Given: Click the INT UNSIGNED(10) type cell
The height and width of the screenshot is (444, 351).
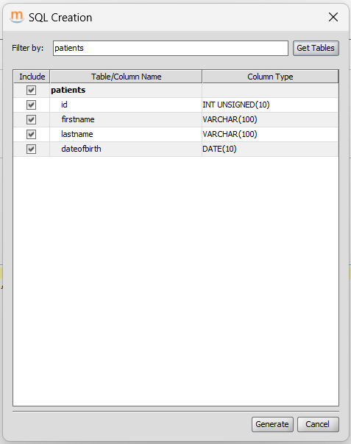Looking at the screenshot, I should [x=270, y=105].
